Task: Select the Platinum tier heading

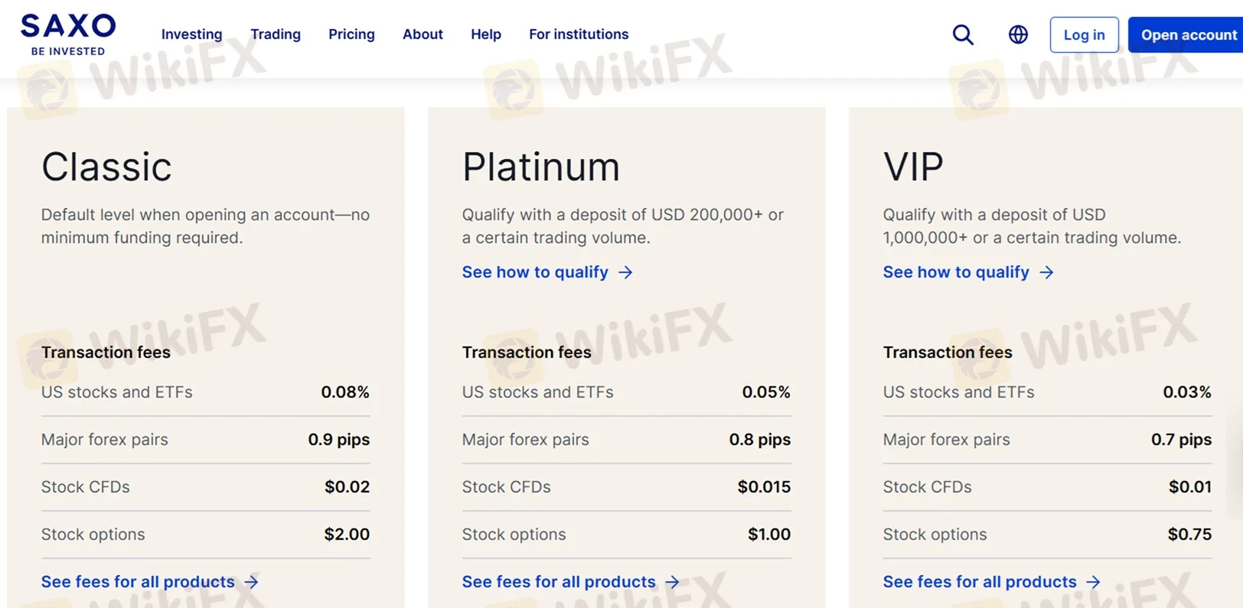Action: [x=540, y=167]
